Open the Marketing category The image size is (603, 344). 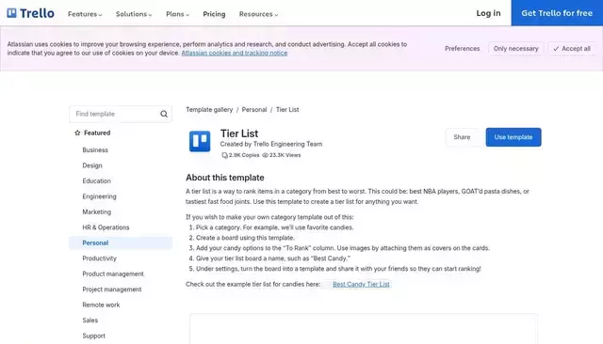(x=96, y=211)
